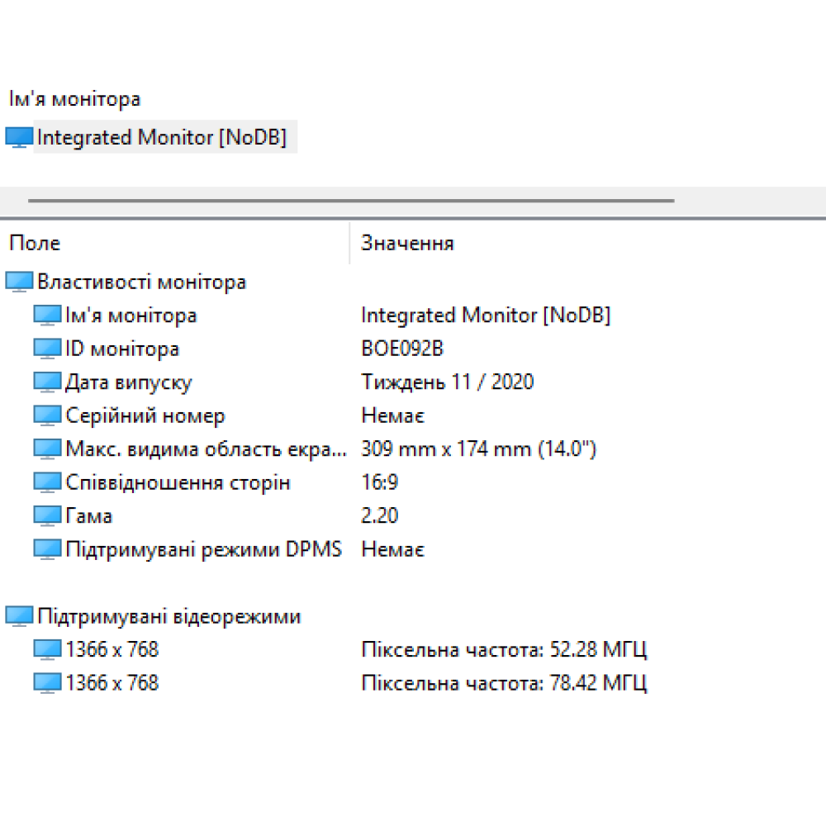Click the Властивості монітора group icon

coord(18,282)
